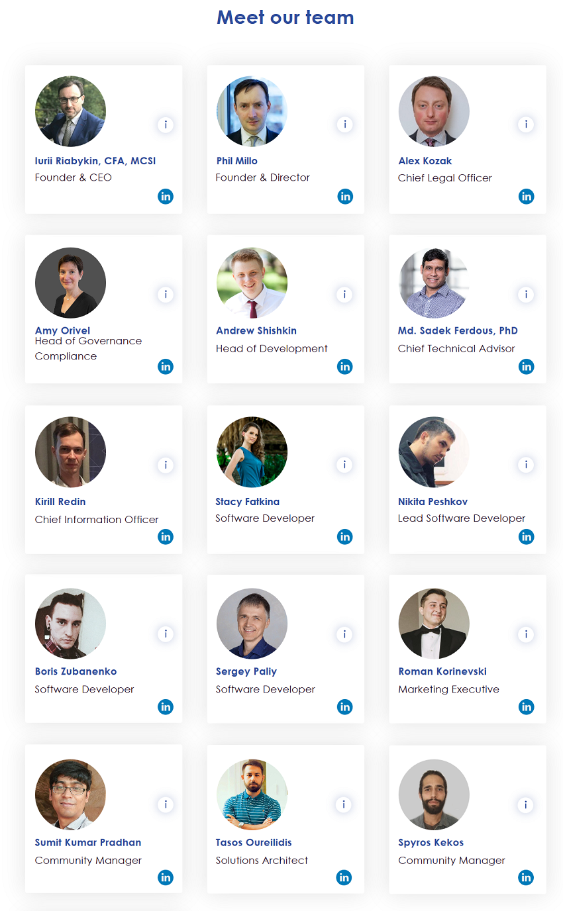
Task: Show info for Stacy Fatkina
Action: coord(344,465)
